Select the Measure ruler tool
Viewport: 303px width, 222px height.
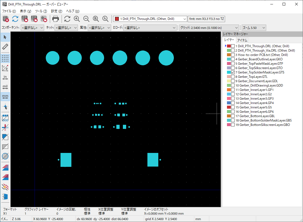click(x=5, y=47)
